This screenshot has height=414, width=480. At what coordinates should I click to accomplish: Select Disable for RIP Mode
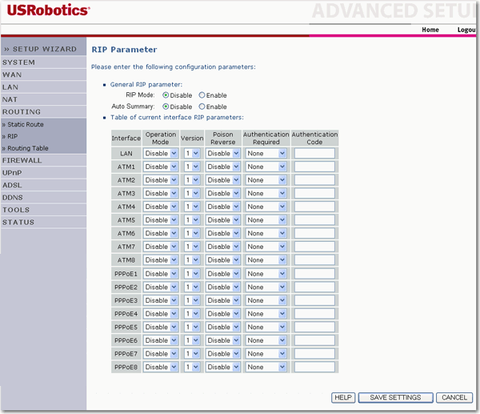[x=166, y=95]
